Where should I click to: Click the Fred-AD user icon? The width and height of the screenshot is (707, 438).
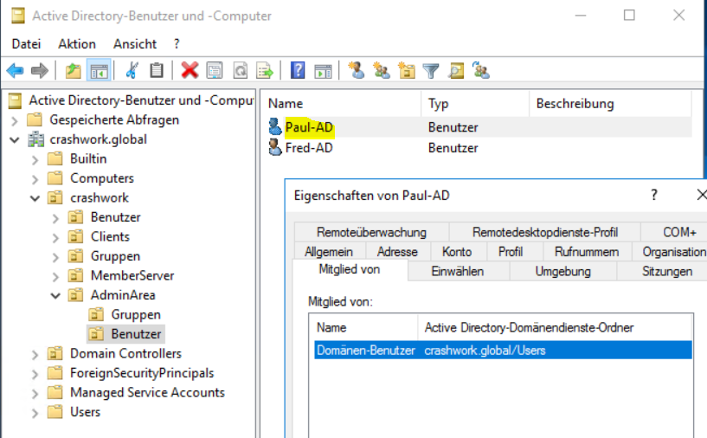point(274,147)
